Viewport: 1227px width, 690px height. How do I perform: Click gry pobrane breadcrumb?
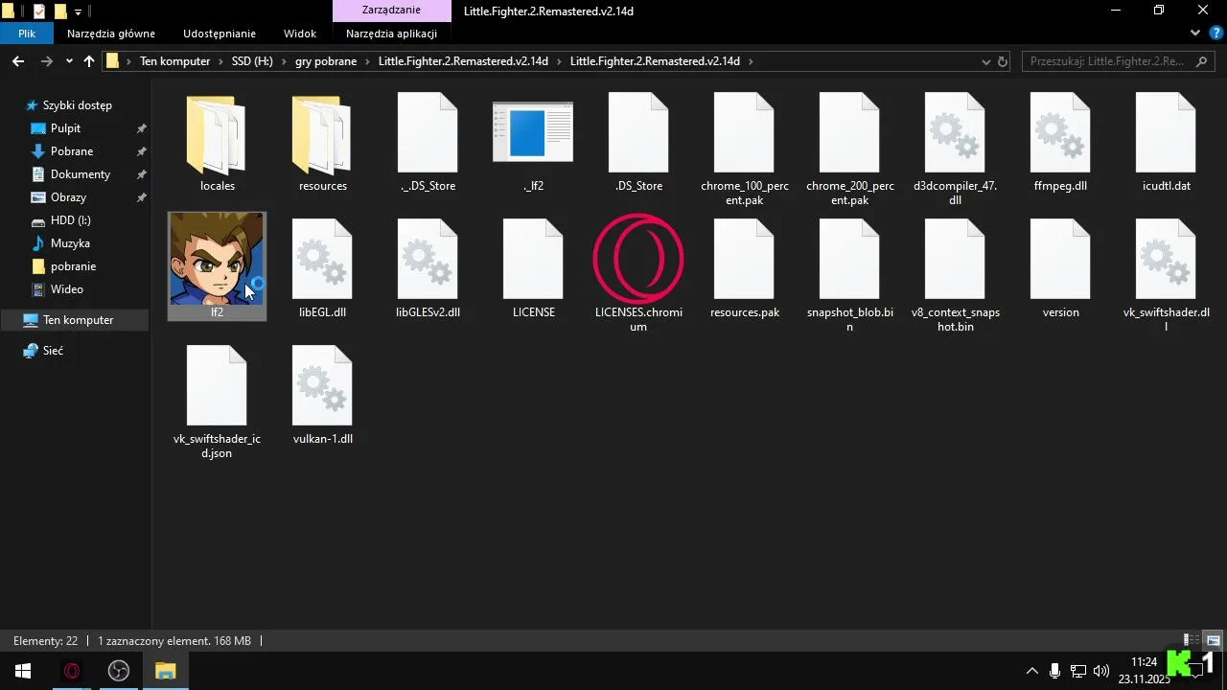click(x=326, y=61)
